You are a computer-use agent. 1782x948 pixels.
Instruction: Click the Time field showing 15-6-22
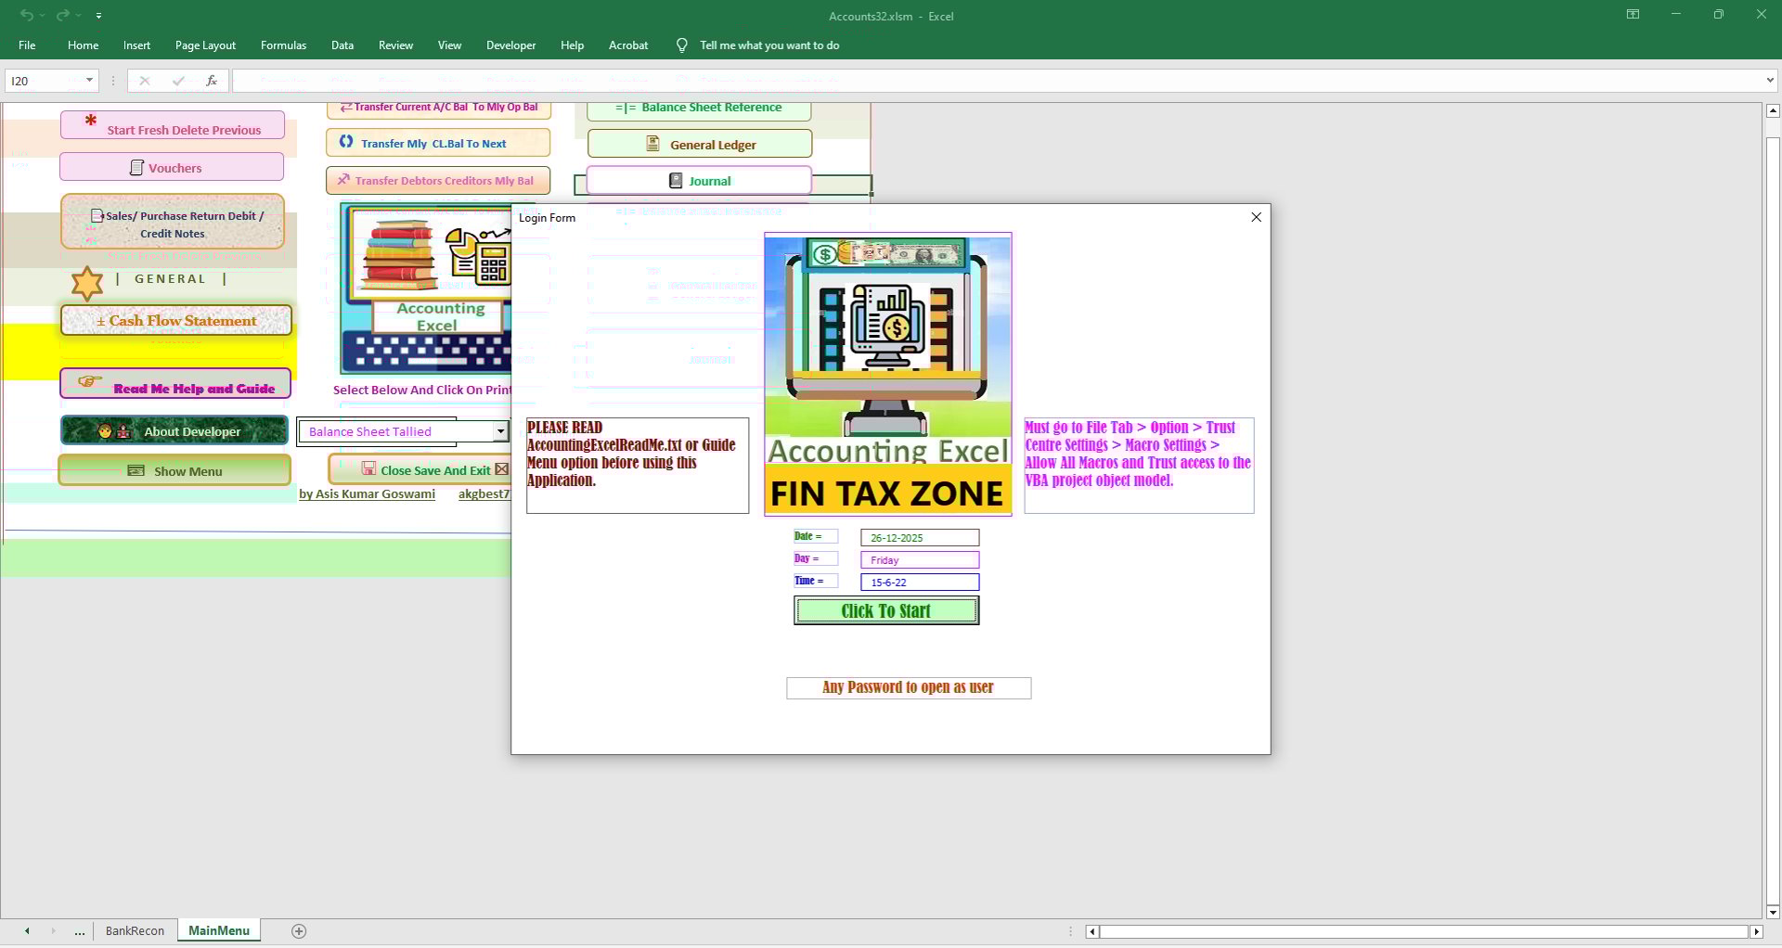point(920,582)
